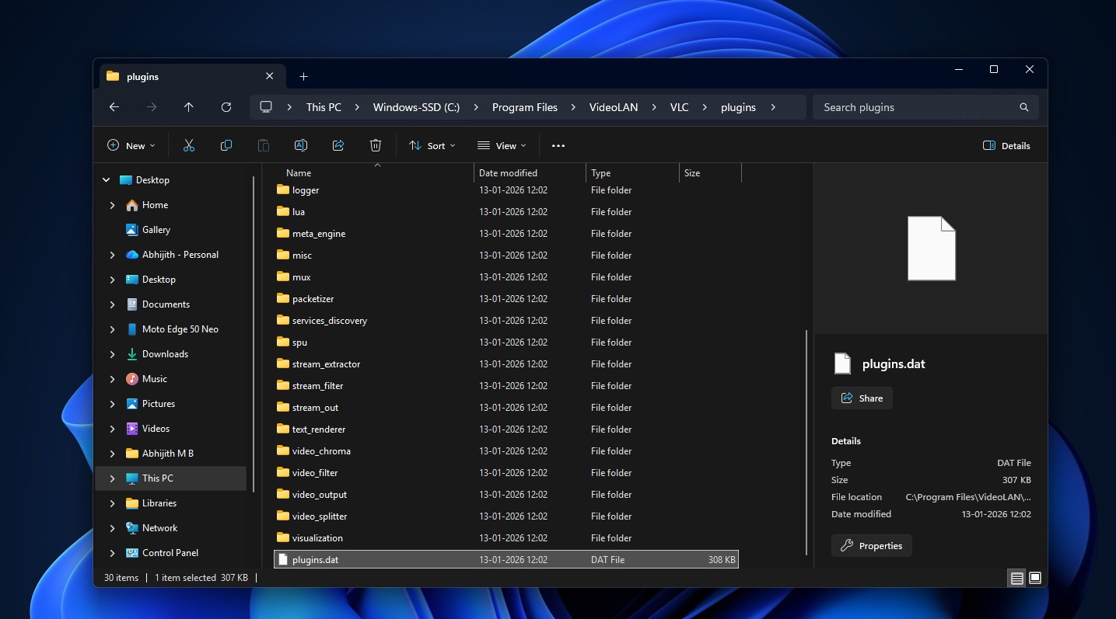This screenshot has height=619, width=1116.
Task: Expand the Moto Edge 50 Neo node
Action: (x=113, y=329)
